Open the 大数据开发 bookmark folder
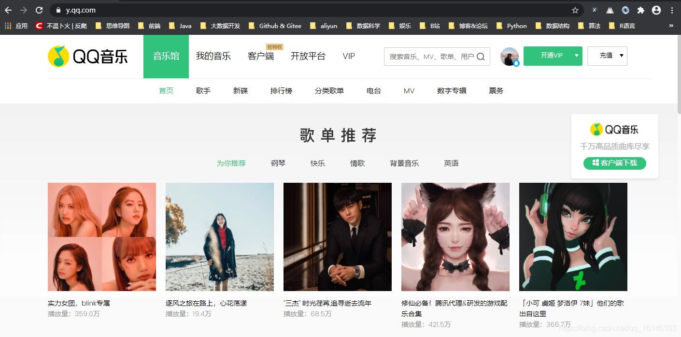 (220, 26)
